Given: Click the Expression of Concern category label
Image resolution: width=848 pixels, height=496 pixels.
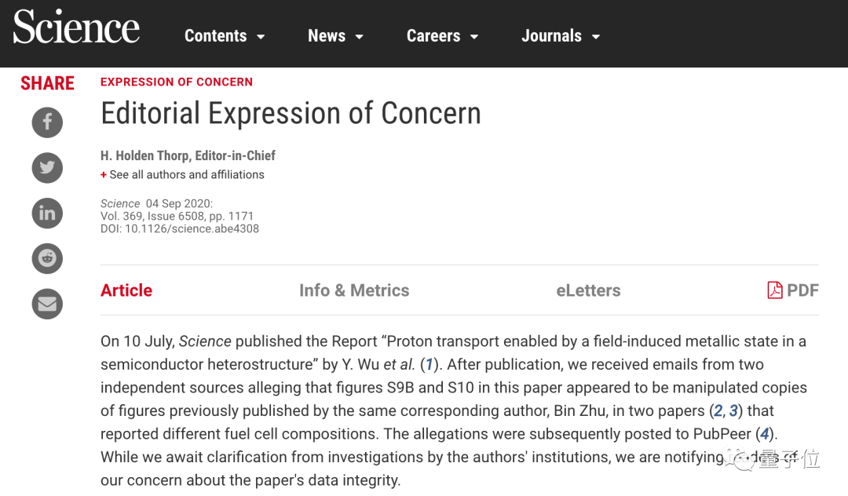Looking at the screenshot, I should 177,82.
